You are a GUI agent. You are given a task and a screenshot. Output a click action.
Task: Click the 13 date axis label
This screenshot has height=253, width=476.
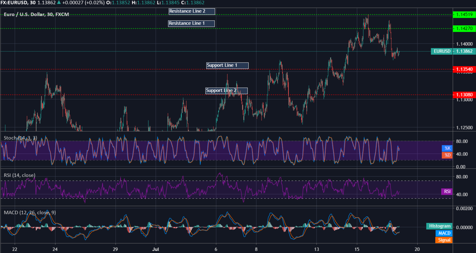click(x=317, y=249)
